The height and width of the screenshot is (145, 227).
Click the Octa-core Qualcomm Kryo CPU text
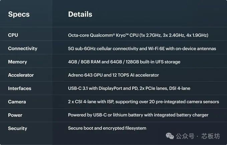click(138, 35)
